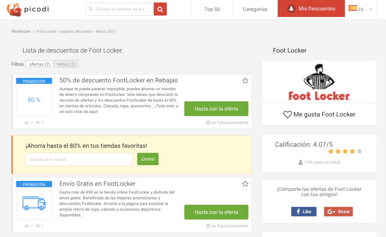This screenshot has height=237, width=386.
Task: Click the heart icon for Foot Locker
Action: pos(287,115)
